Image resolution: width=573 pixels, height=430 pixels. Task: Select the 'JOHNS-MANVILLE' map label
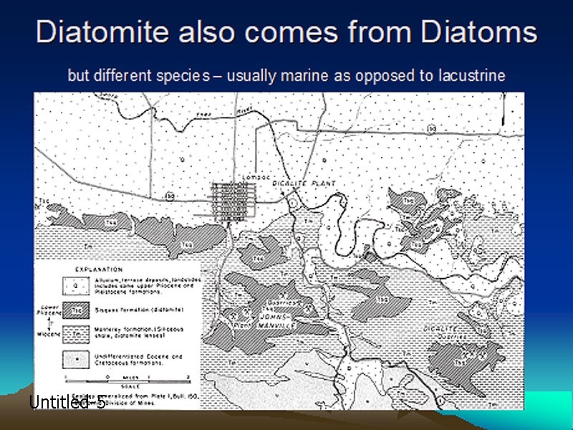276,320
